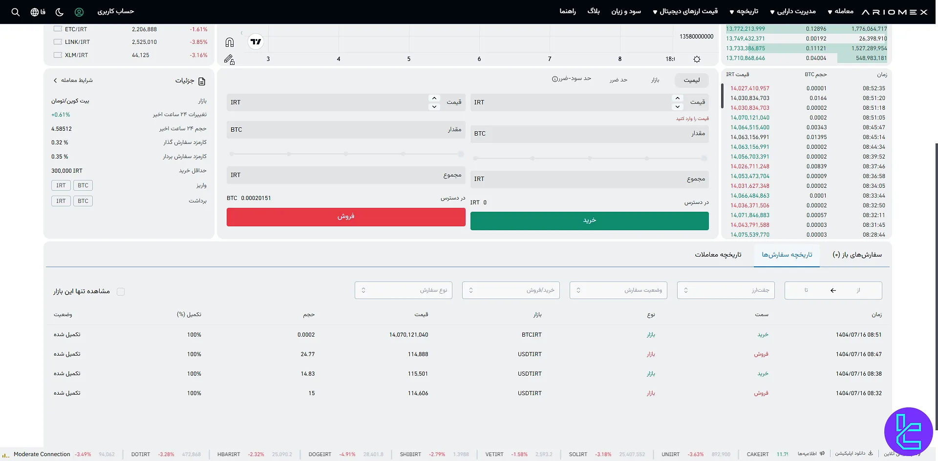
Task: Open the order type filter dropdown
Action: [403, 290]
